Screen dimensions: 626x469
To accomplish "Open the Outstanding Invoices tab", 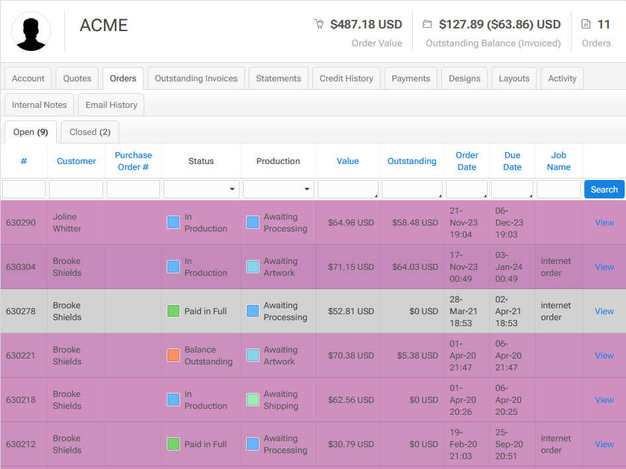I will tap(196, 79).
